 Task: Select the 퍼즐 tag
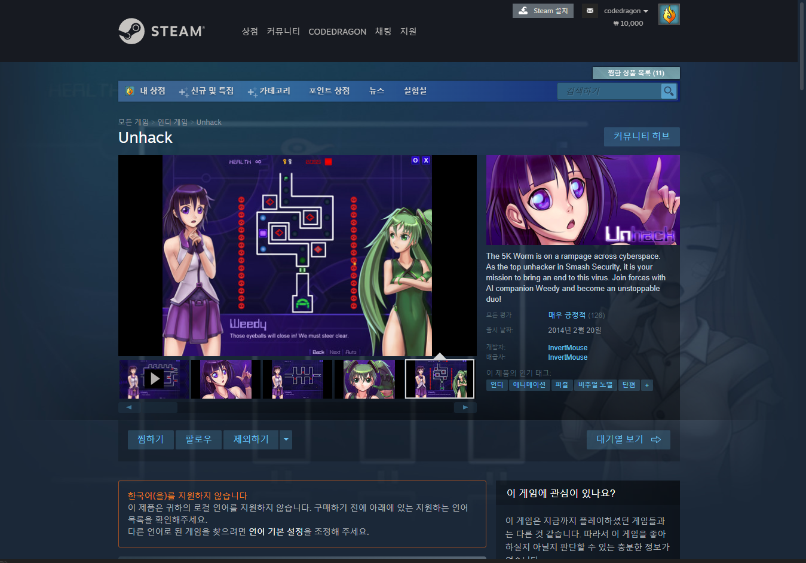coord(562,385)
